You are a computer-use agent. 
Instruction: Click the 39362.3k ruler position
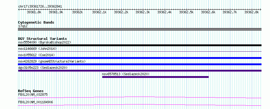click(x=143, y=12)
